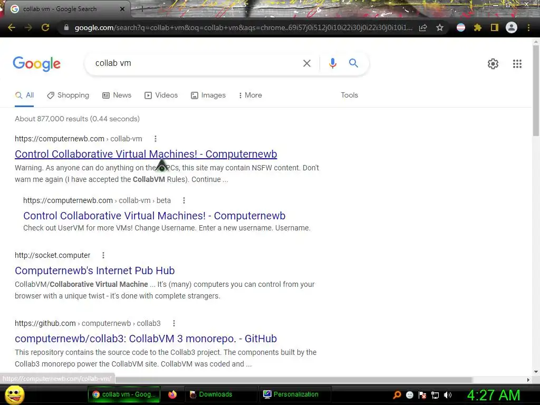540x405 pixels.
Task: Switch to the Images tab
Action: click(208, 95)
